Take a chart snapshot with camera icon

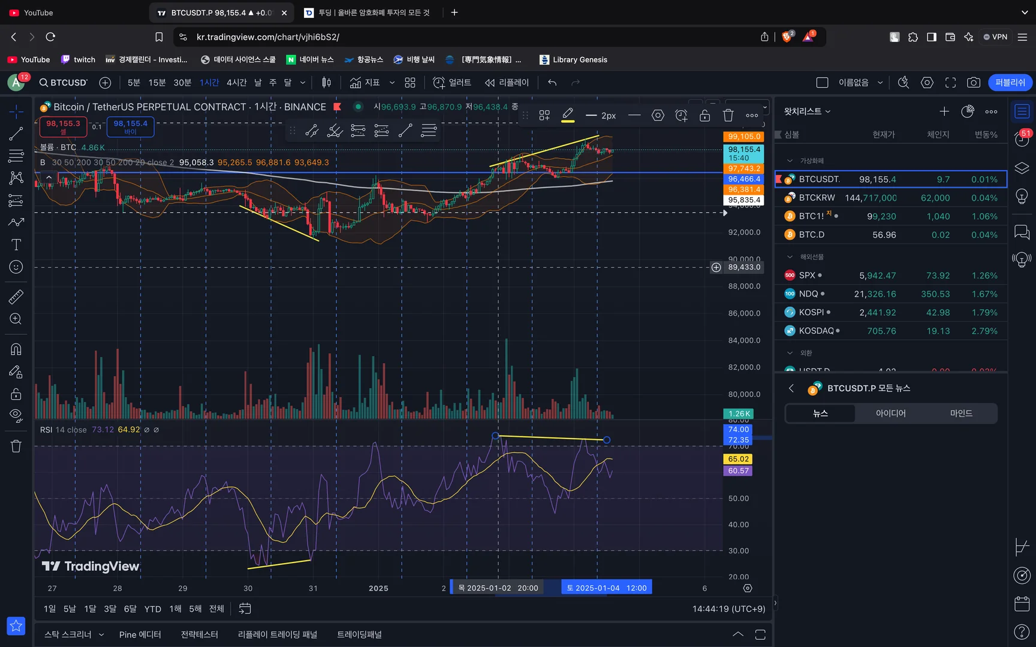(x=974, y=83)
